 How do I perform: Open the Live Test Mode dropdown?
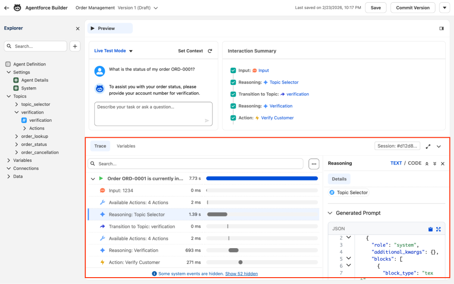131,51
